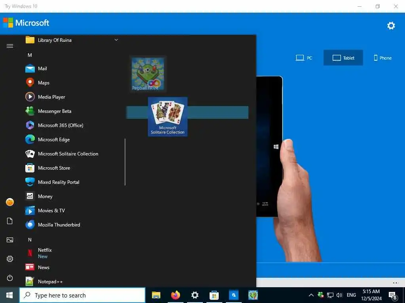Image resolution: width=405 pixels, height=303 pixels.
Task: Open the Money app icon
Action: coord(30,196)
